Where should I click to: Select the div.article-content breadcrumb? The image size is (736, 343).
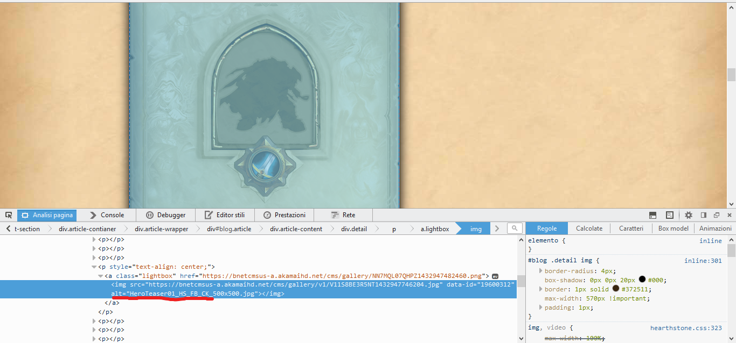point(296,229)
